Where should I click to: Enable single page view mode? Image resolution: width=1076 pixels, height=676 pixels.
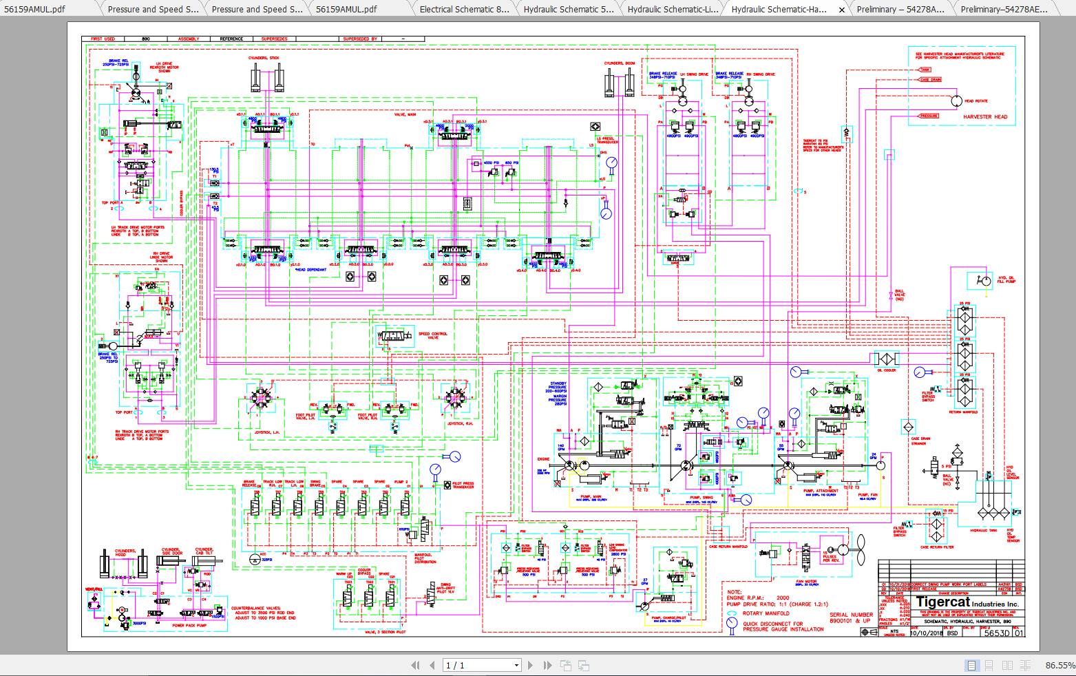(971, 666)
